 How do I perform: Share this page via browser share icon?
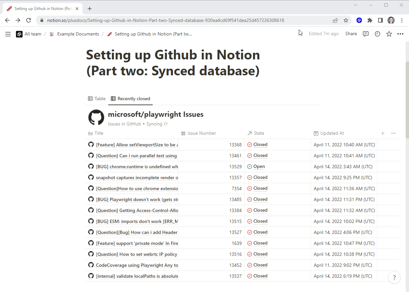click(x=336, y=20)
